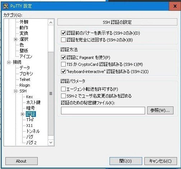Toggle keyboard-interactive 認証 checkbox
This screenshot has width=181, height=169.
click(x=63, y=72)
